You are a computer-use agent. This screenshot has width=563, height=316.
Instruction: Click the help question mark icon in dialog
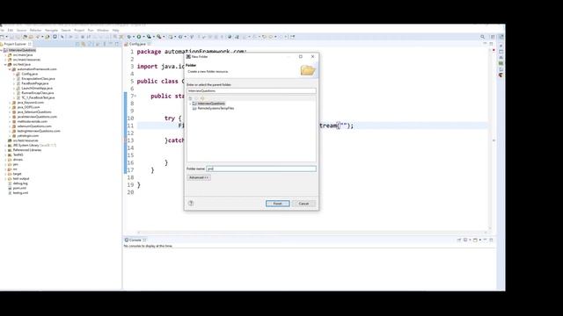[191, 203]
